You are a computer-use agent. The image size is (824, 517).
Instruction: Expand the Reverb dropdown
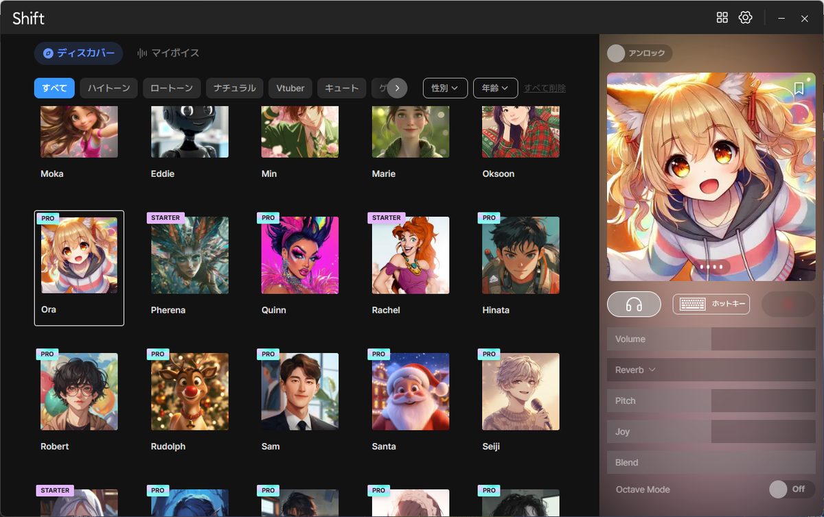[x=635, y=370]
